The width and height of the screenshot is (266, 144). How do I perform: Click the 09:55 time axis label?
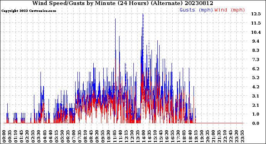pos(103,136)
